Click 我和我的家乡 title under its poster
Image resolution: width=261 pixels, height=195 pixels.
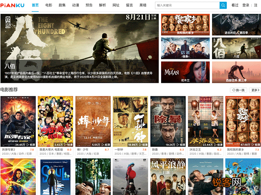pos(235,149)
